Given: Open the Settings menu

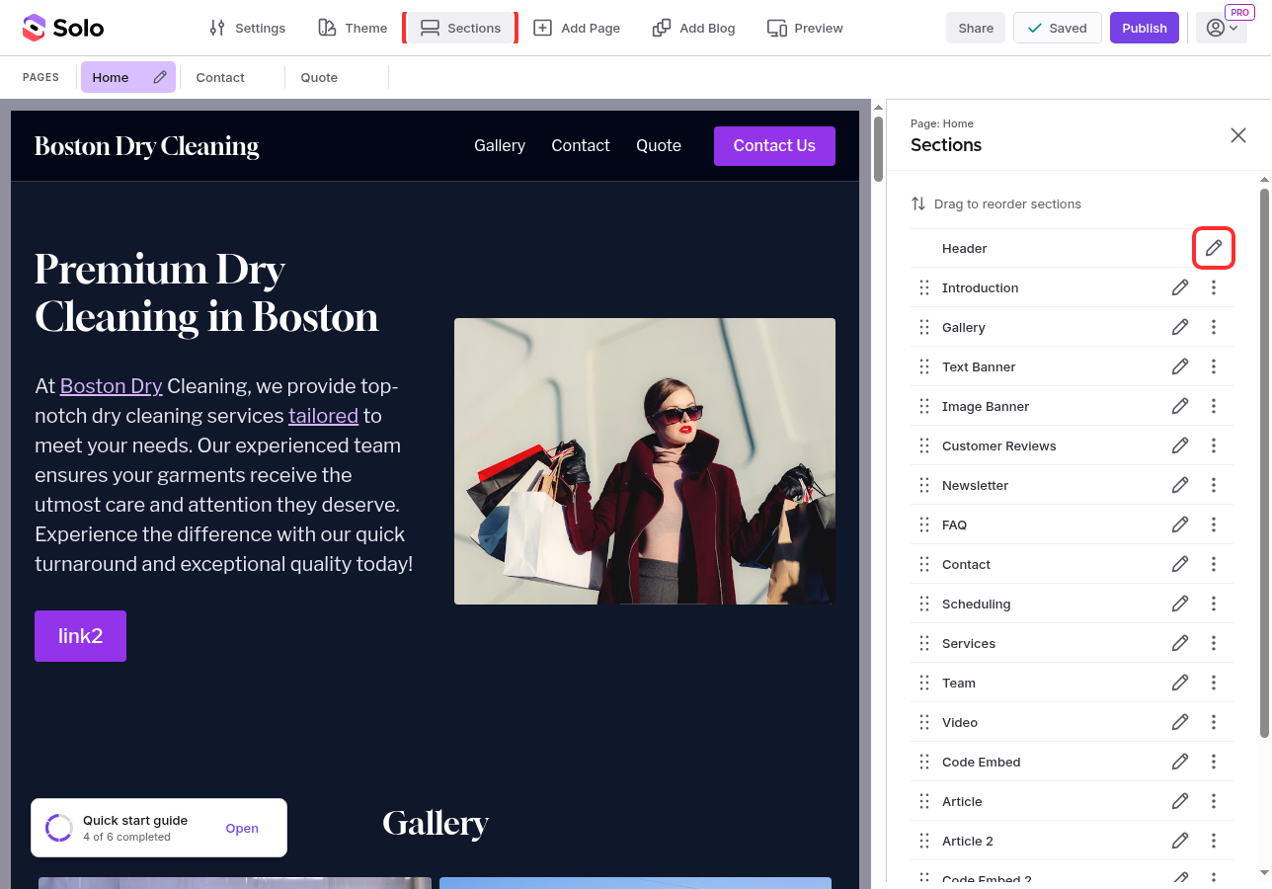Looking at the screenshot, I should coord(247,28).
